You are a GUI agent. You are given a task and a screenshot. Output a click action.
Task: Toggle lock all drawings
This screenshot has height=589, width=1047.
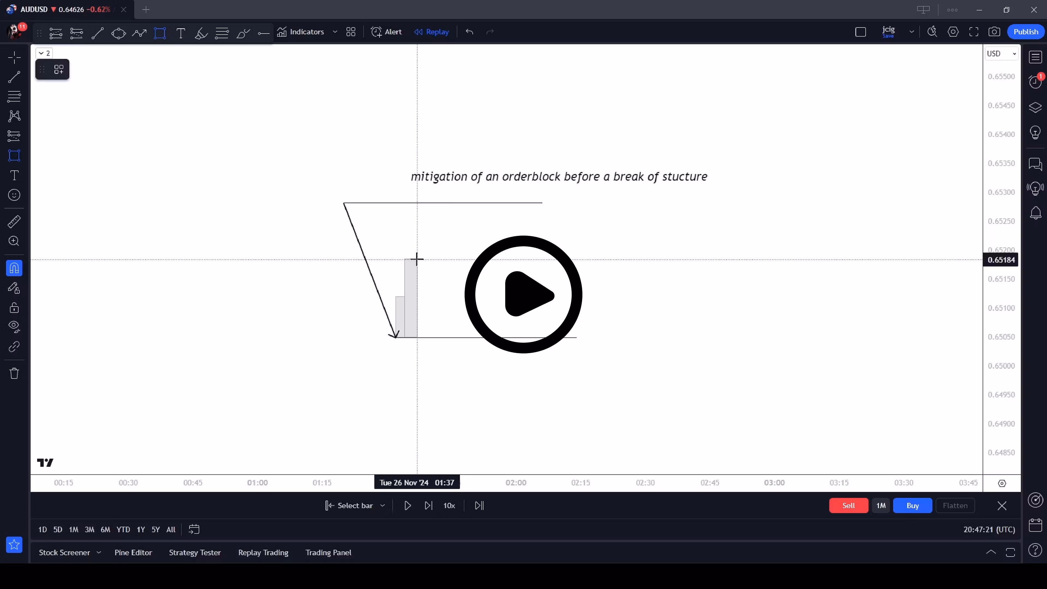click(14, 308)
